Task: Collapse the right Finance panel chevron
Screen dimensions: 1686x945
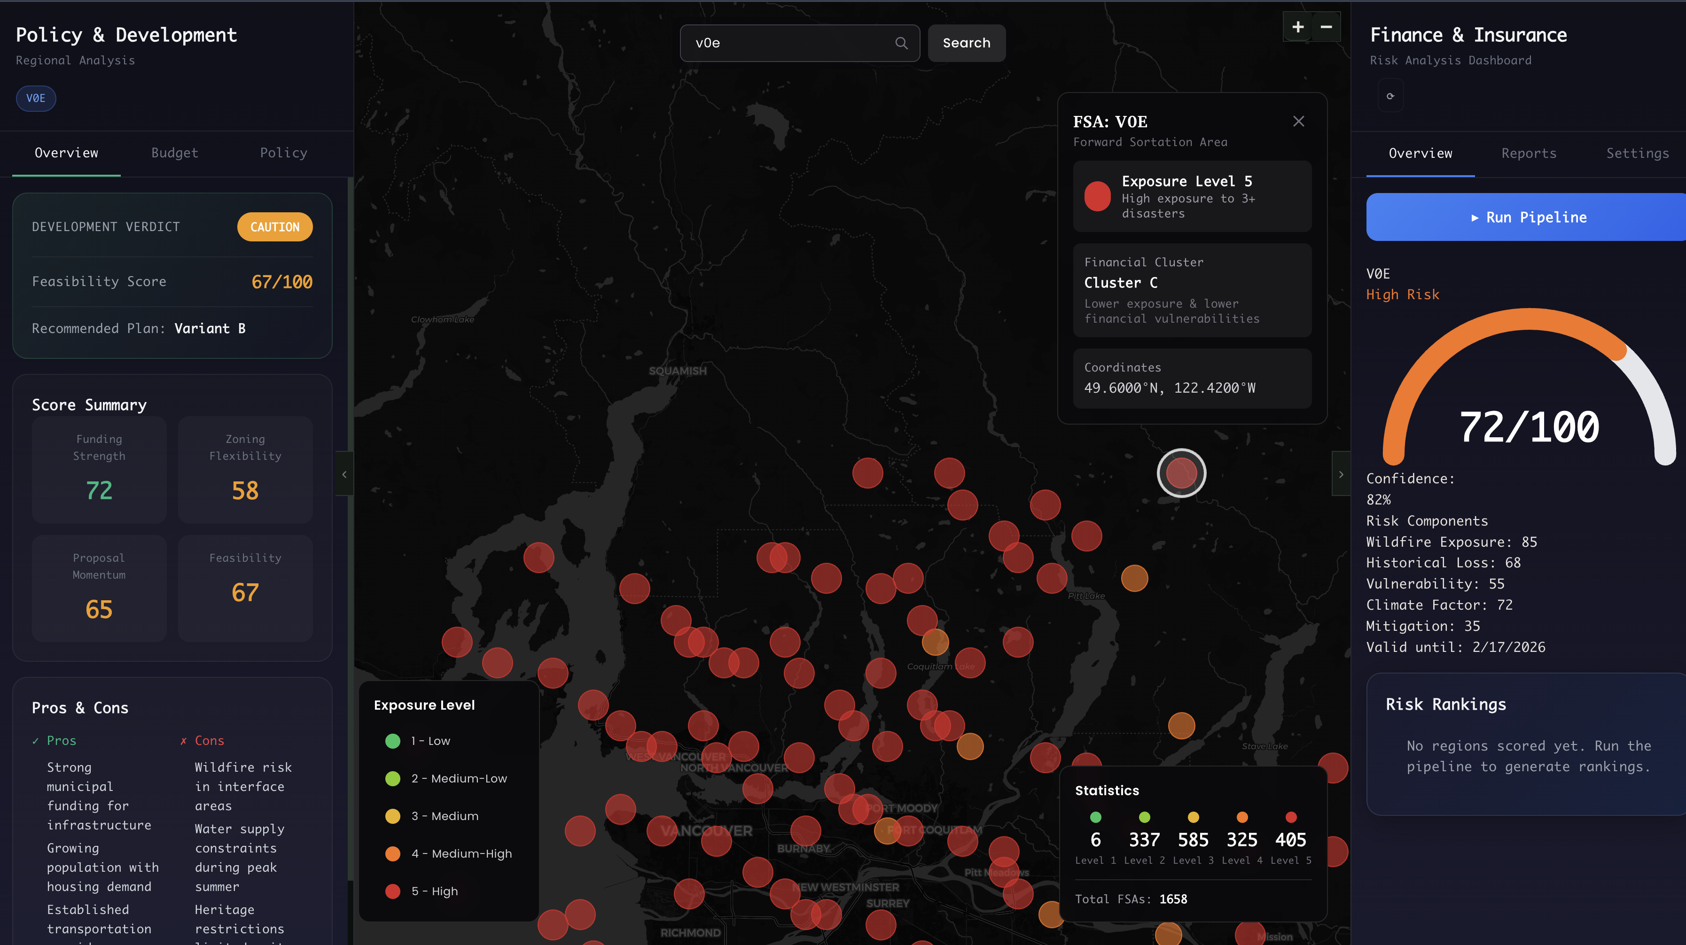Action: point(1341,474)
